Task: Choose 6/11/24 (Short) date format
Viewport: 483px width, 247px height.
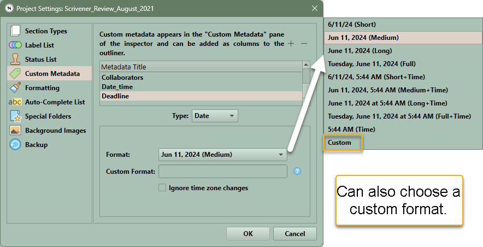Action: click(x=403, y=25)
